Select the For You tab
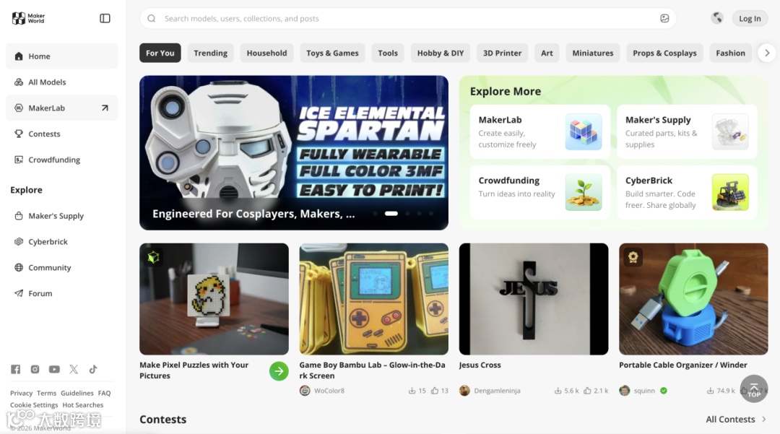 160,53
